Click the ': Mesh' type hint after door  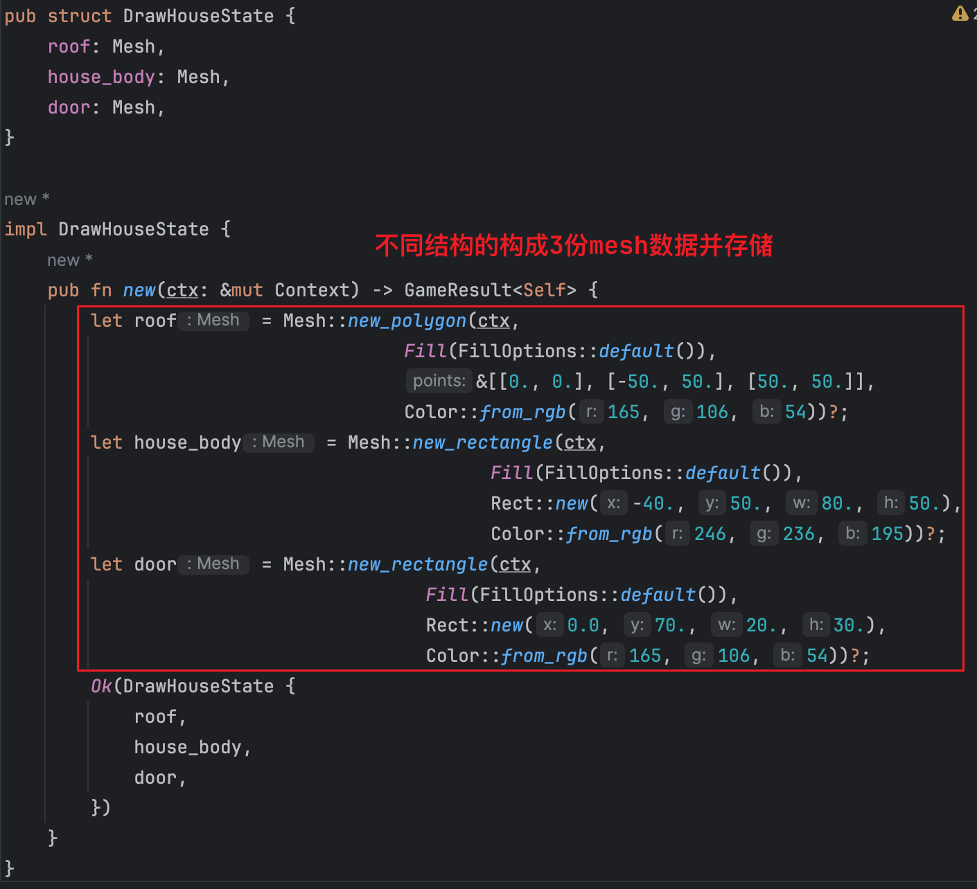213,564
